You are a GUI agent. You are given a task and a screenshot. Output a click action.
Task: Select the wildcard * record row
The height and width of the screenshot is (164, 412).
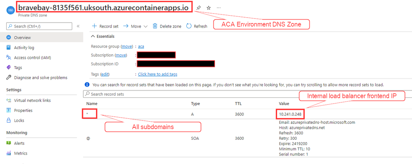click(247, 114)
